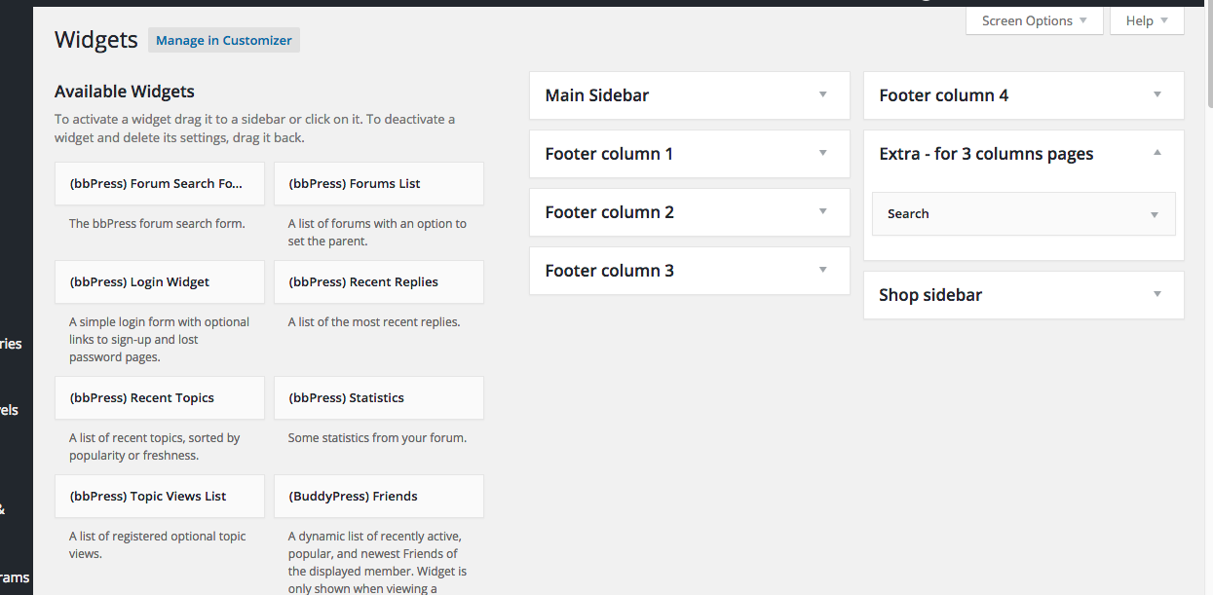Click "The bbPress forum search form." description
1213x595 pixels.
(157, 224)
